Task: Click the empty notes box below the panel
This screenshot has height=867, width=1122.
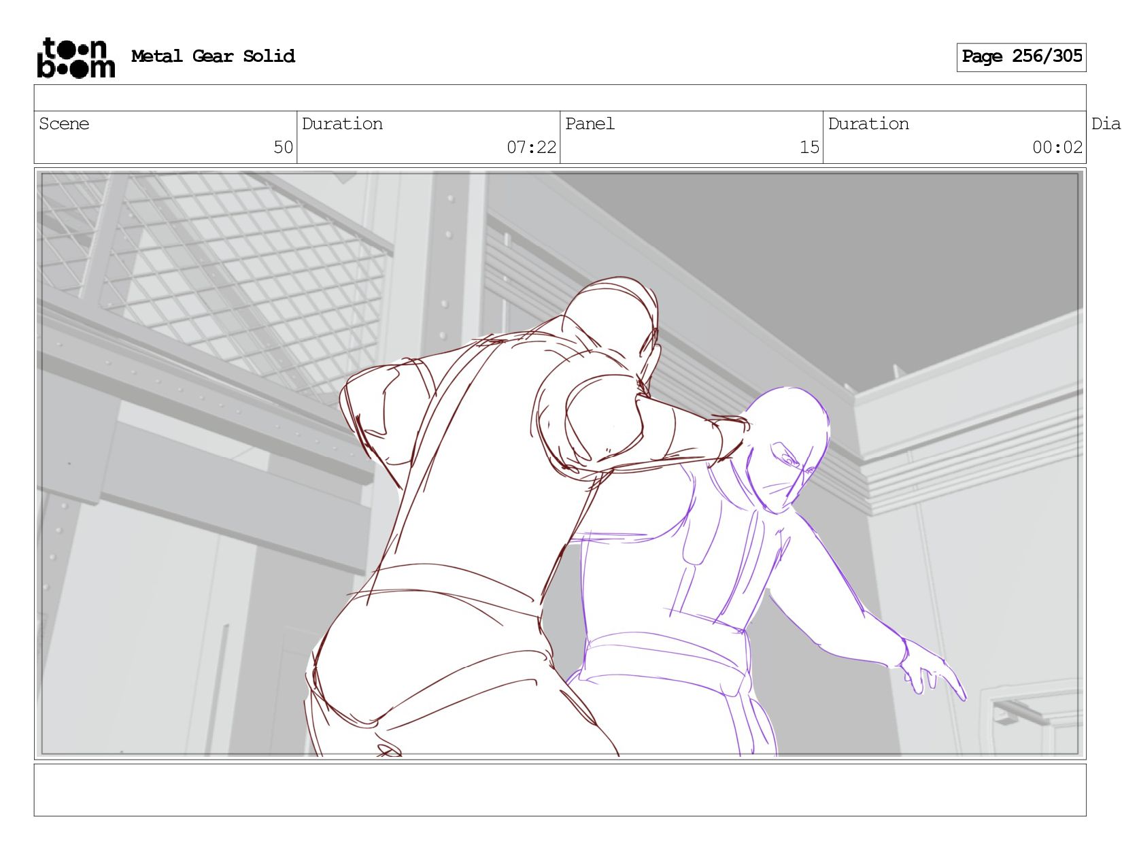Action: (560, 790)
